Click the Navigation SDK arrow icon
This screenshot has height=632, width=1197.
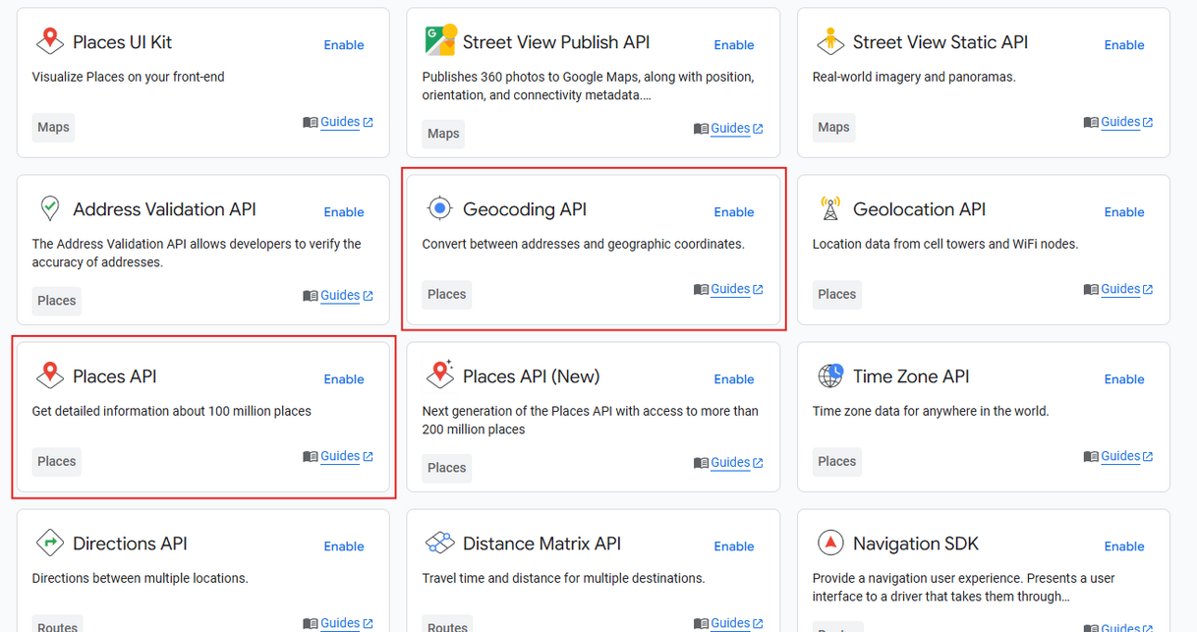point(830,543)
